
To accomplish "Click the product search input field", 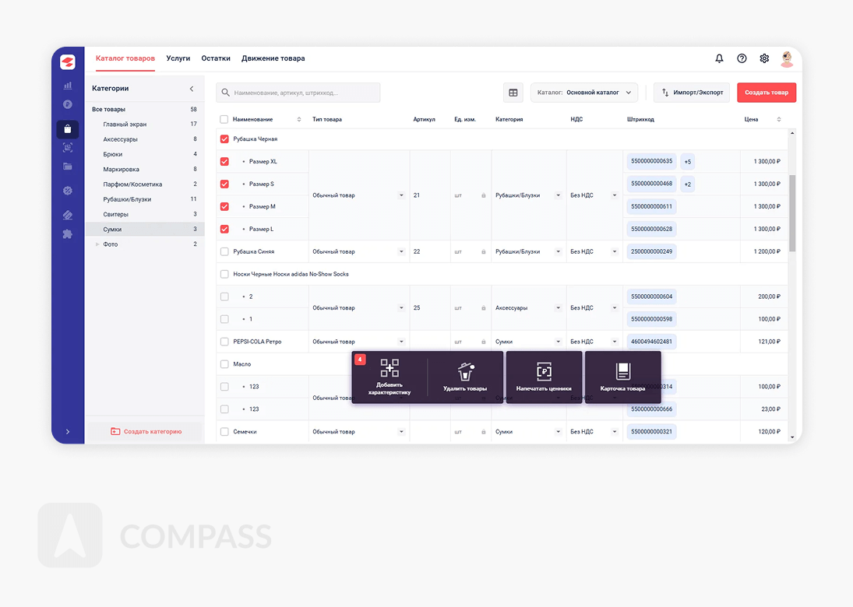I will pos(298,93).
